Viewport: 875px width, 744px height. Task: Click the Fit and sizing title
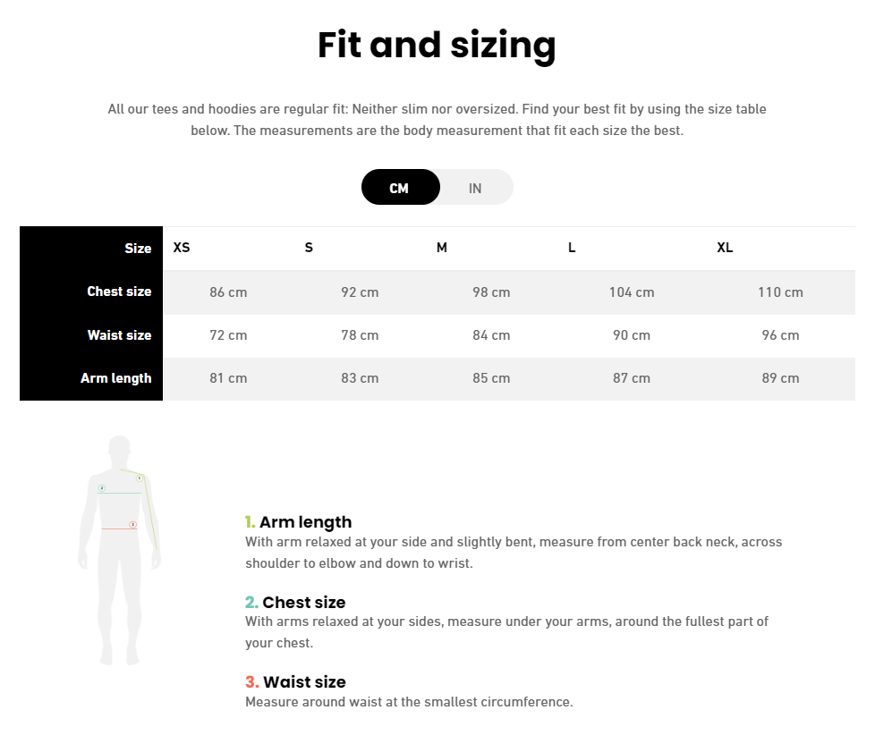tap(437, 46)
